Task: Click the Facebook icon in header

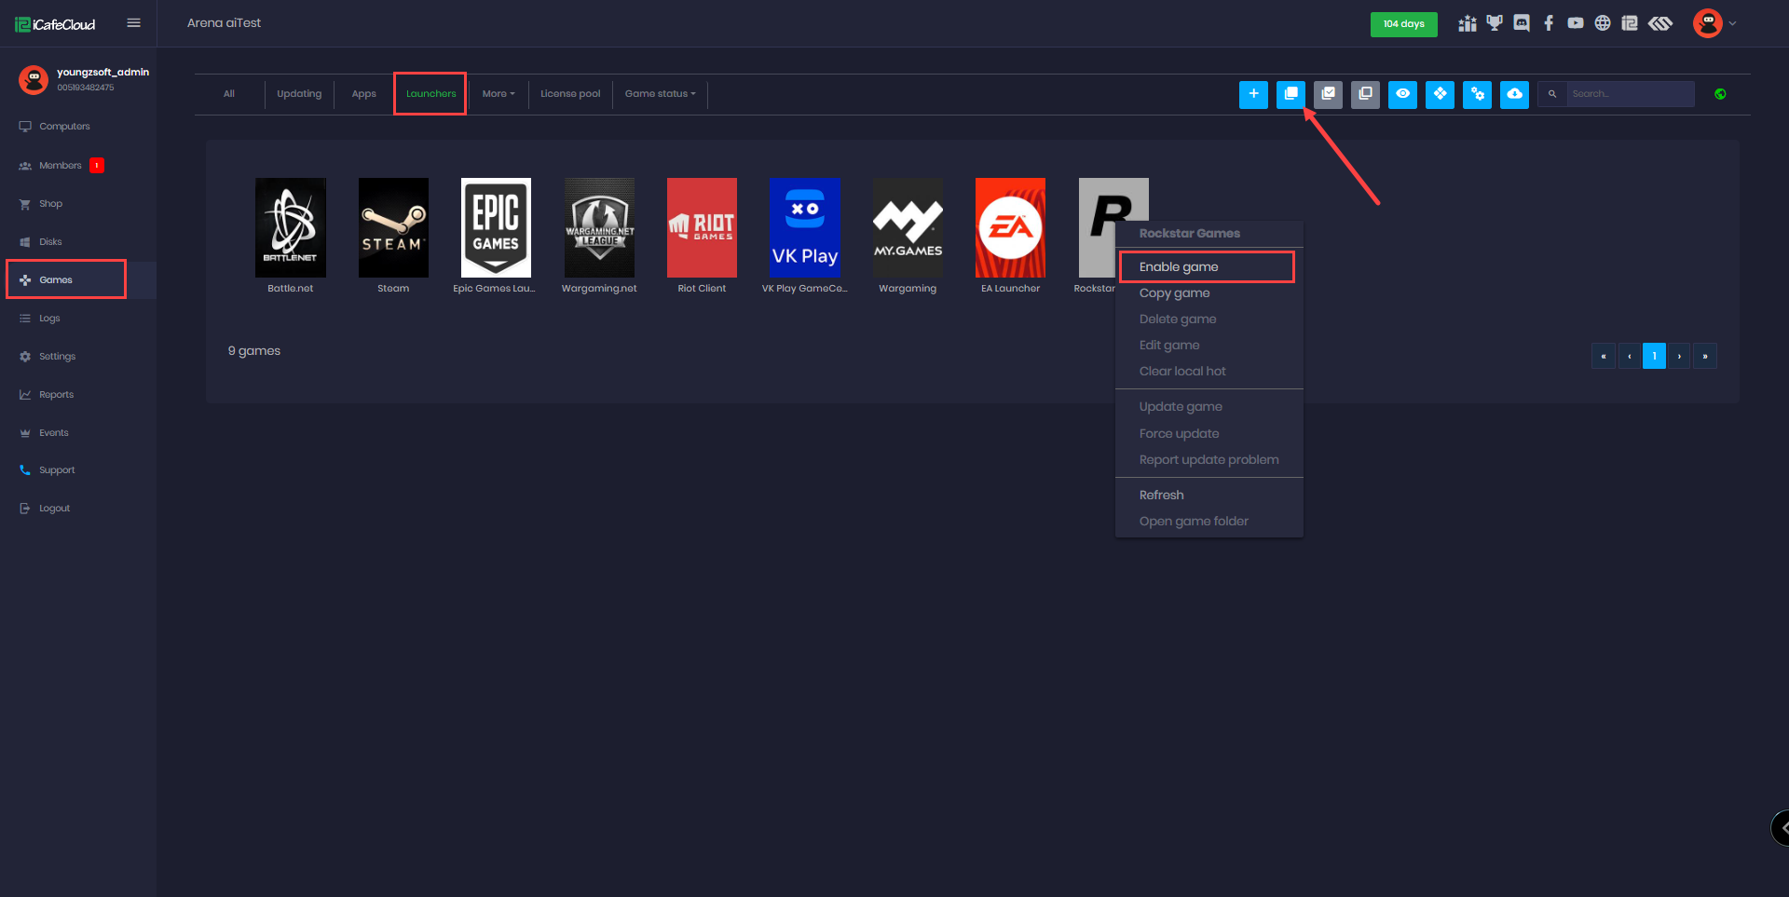Action: coord(1549,23)
